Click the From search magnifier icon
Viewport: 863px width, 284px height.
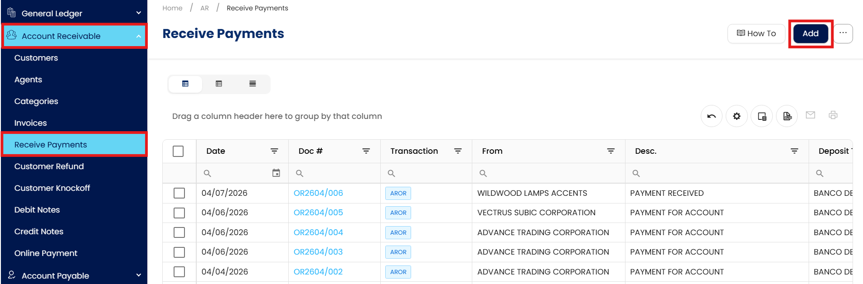coord(483,173)
